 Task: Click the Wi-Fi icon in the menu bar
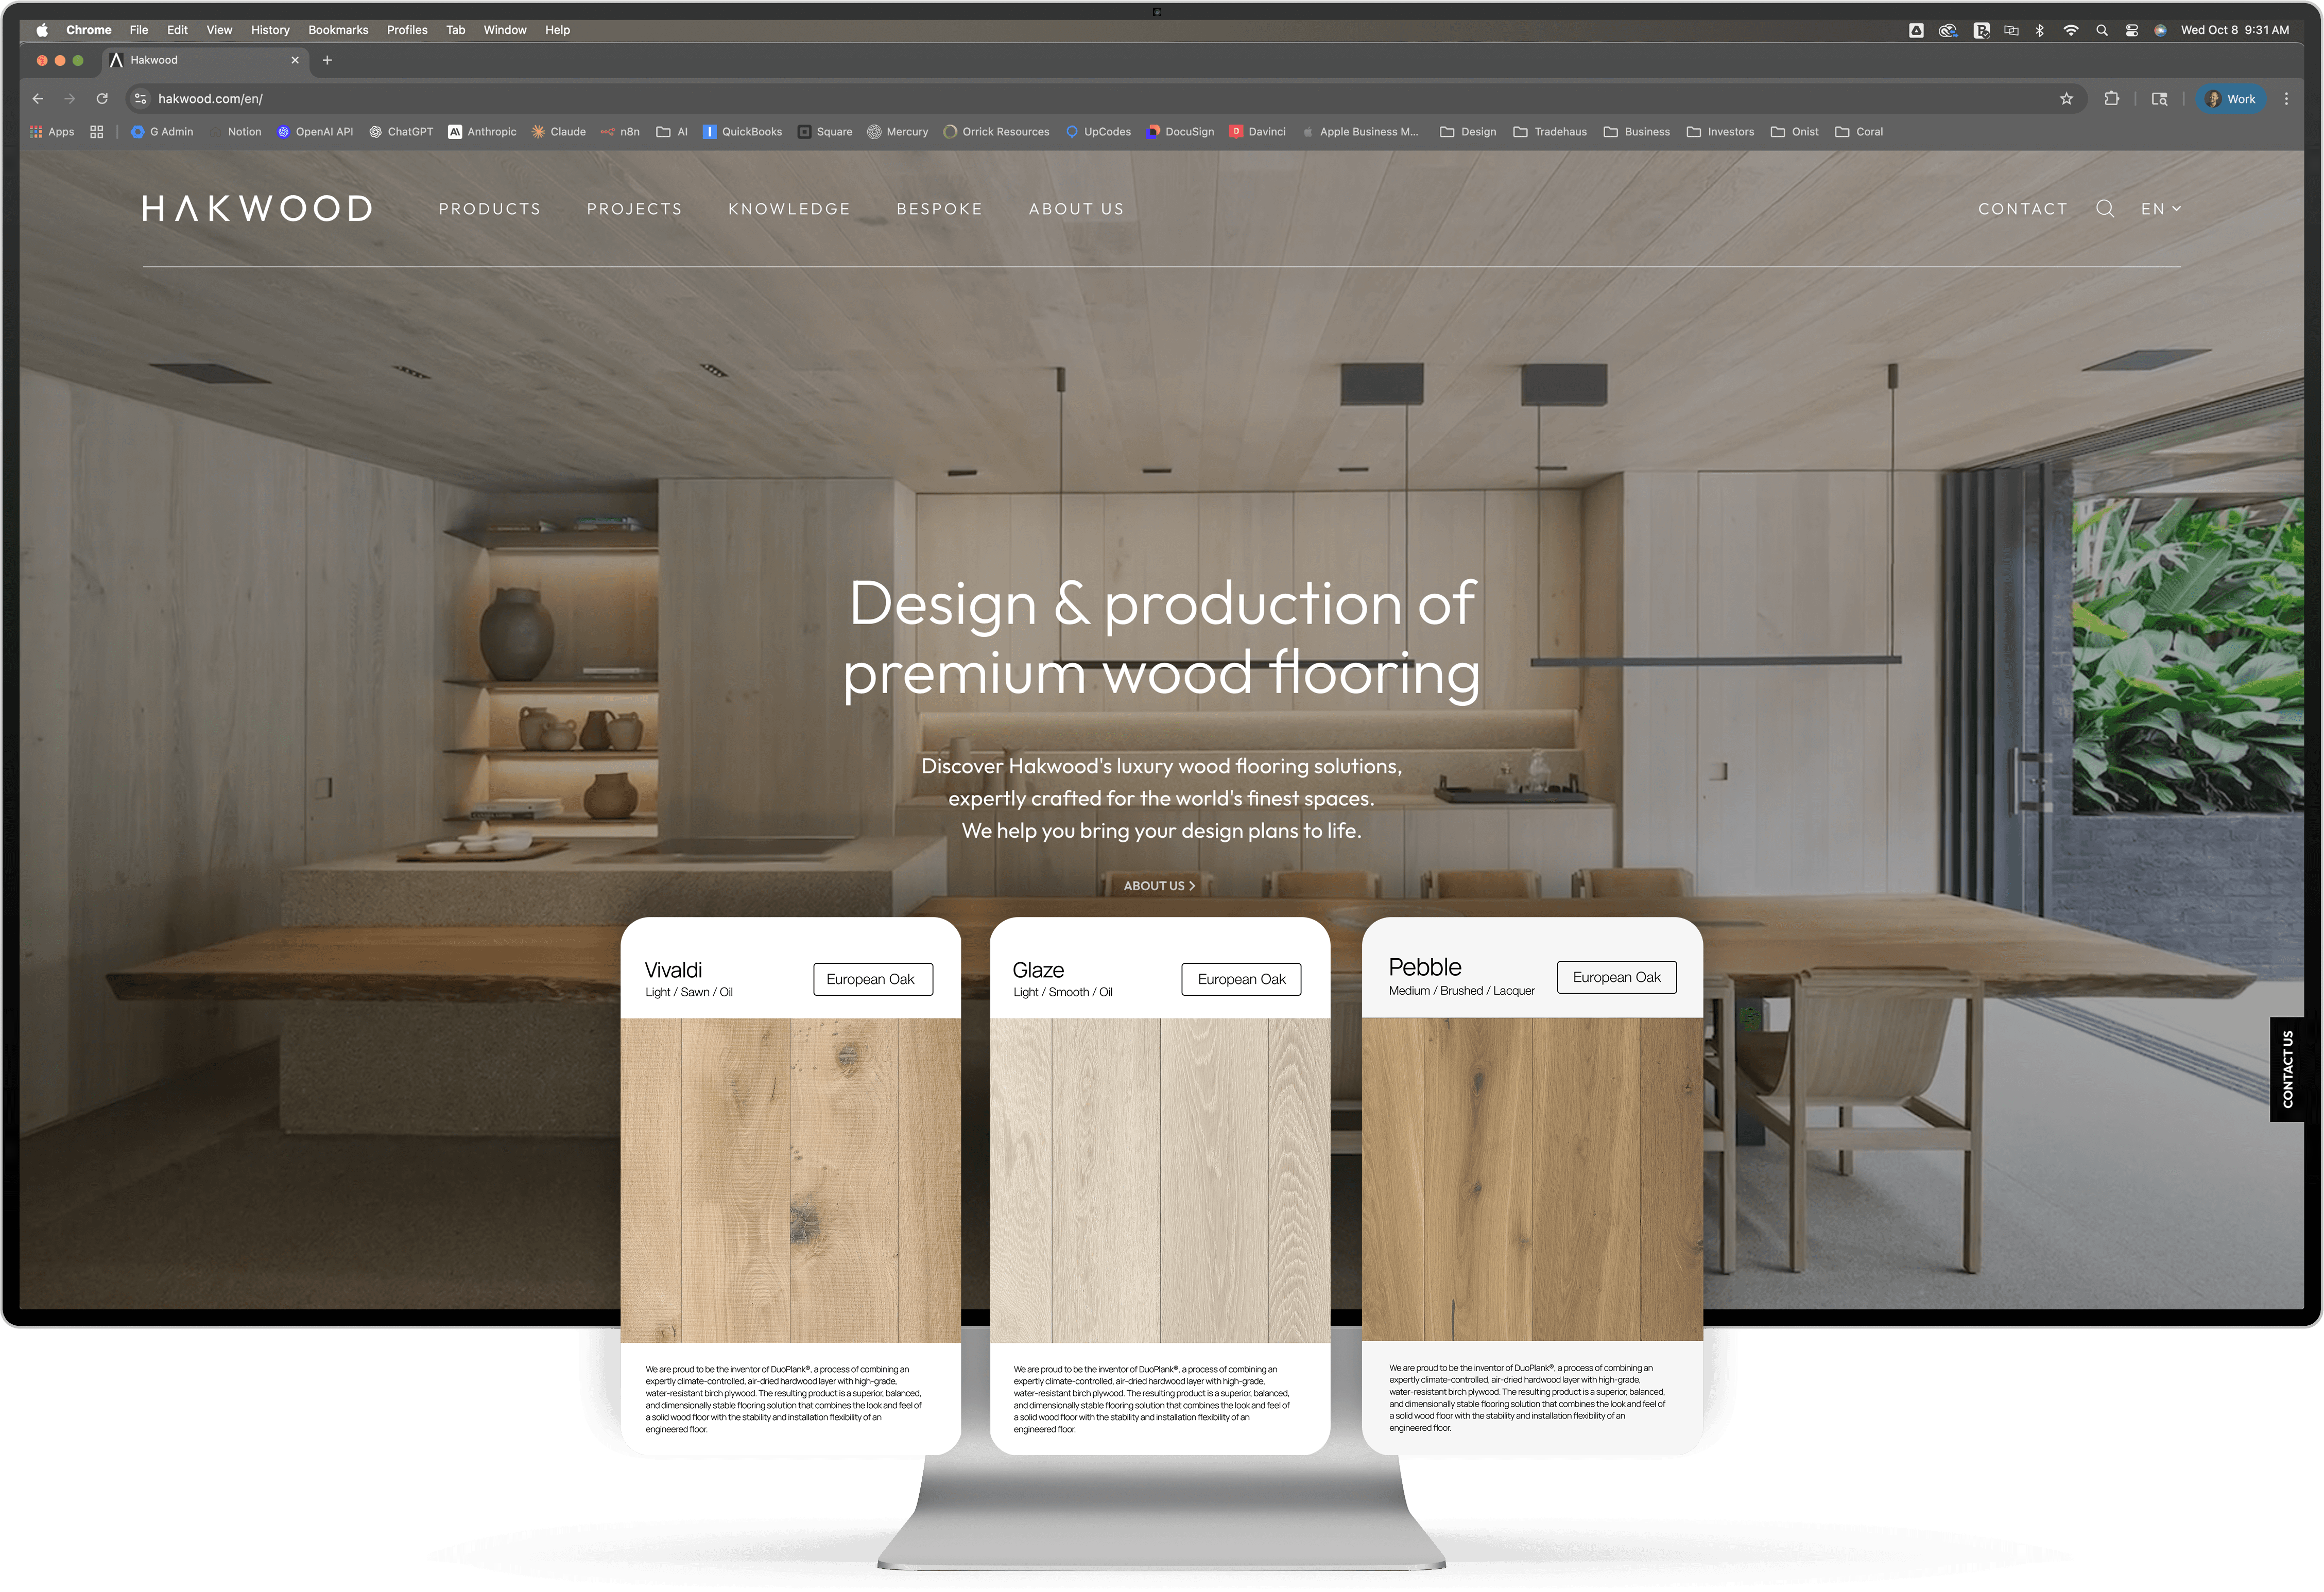pos(2071,30)
